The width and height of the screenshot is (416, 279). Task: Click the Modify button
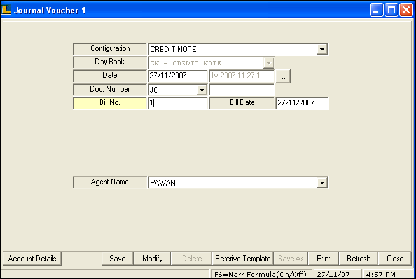(x=152, y=259)
